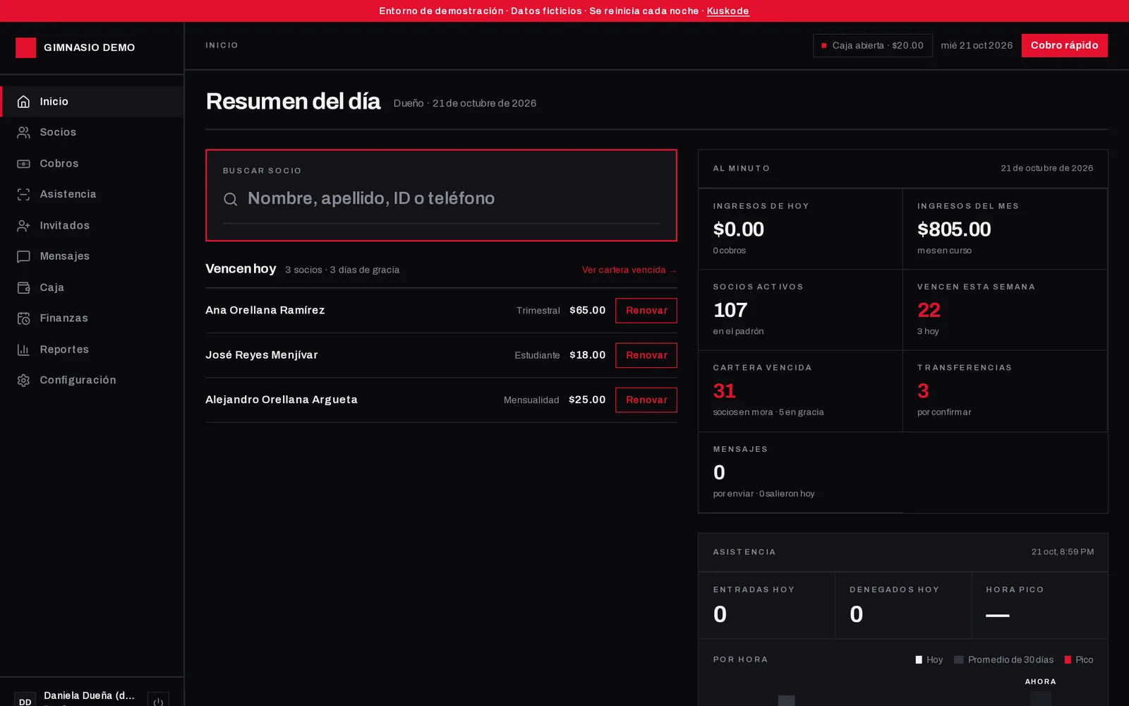Open Ver cartera vencida link

pos(629,270)
